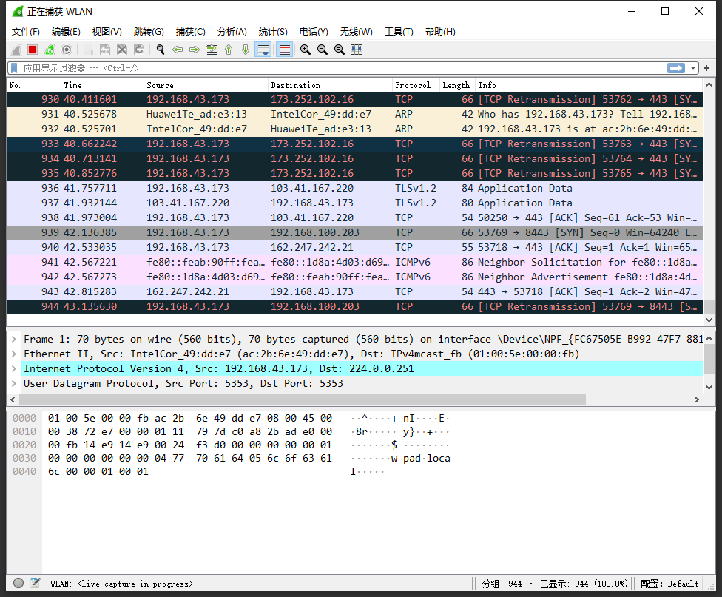Jump to the last packet with the down-arrow icon

245,49
